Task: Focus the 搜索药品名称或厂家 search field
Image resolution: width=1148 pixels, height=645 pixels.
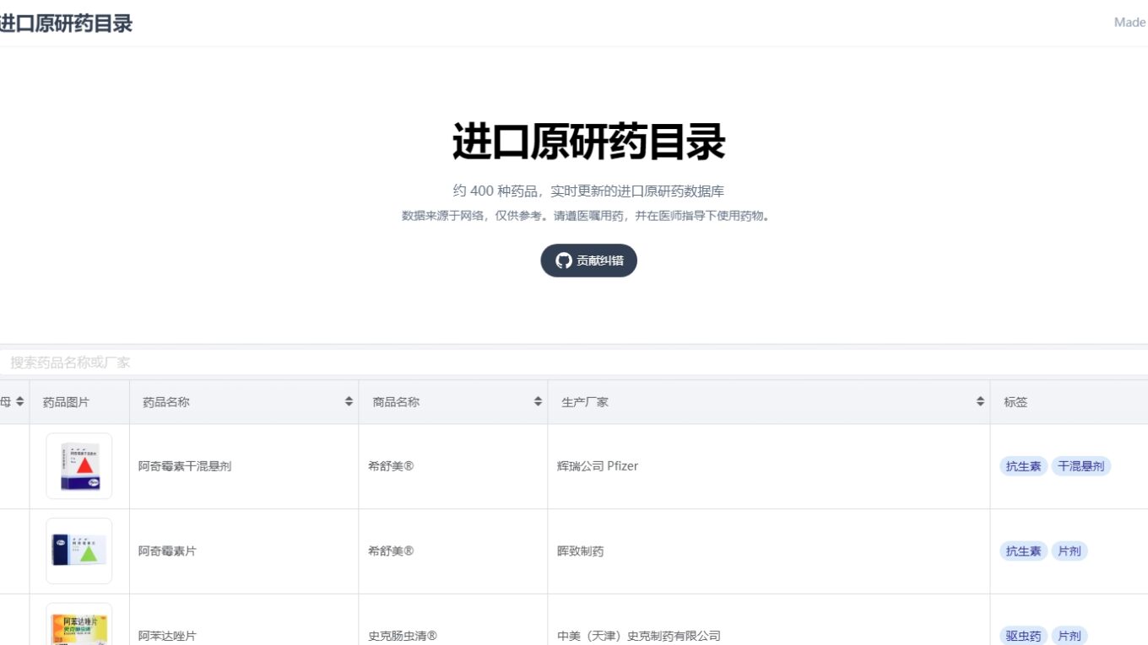Action: click(574, 363)
